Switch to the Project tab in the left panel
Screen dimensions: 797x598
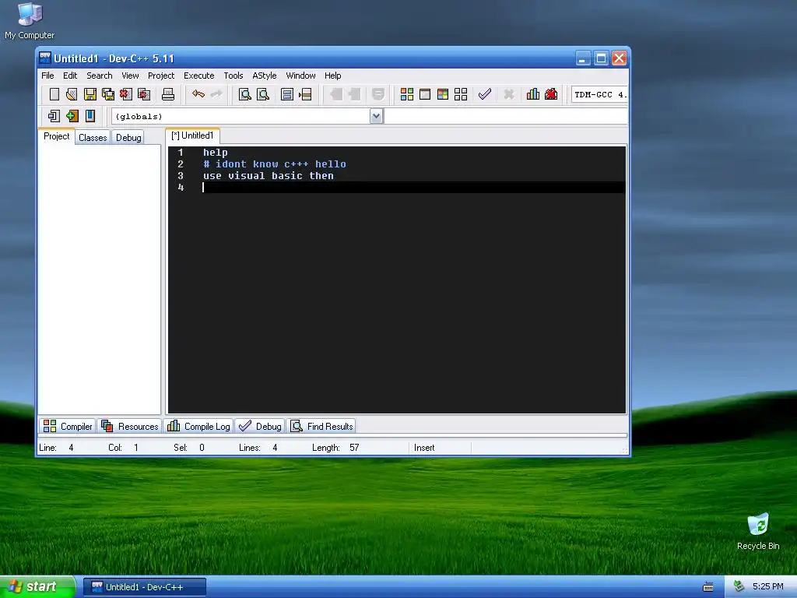click(x=56, y=136)
